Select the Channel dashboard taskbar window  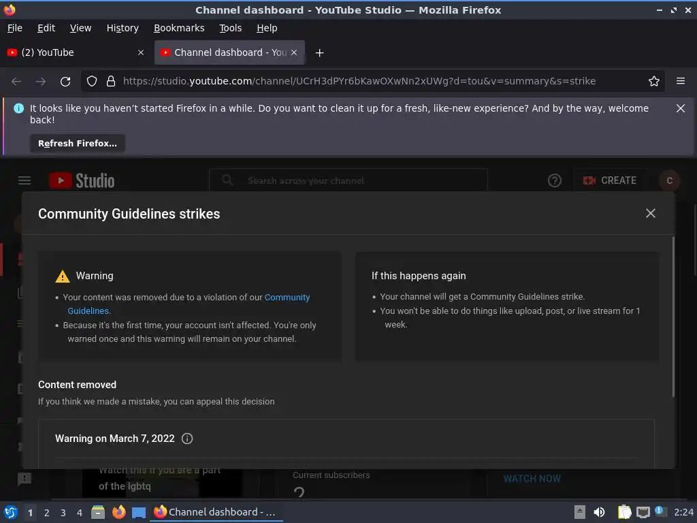[217, 512]
